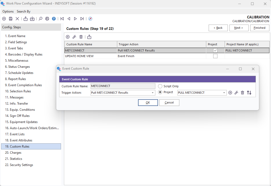Select the Script Only radio button
271x186 pixels.
160,86
